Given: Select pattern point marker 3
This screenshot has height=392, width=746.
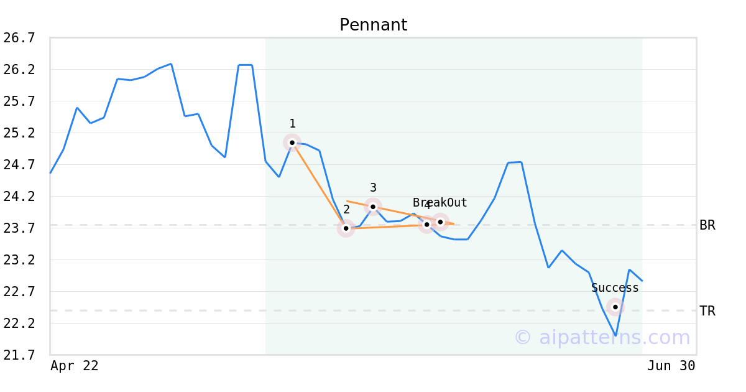Looking at the screenshot, I should pyautogui.click(x=373, y=207).
